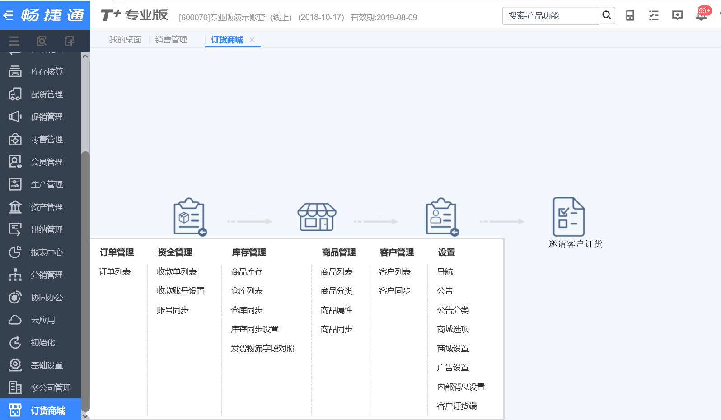This screenshot has width=721, height=420.
Task: Open 初始化 refresh icon
Action: click(15, 342)
